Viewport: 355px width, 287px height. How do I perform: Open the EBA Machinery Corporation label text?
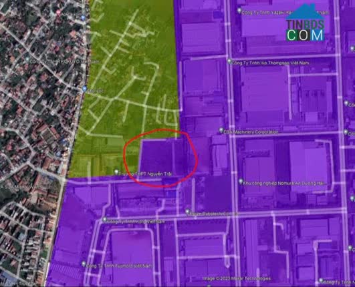(x=251, y=131)
